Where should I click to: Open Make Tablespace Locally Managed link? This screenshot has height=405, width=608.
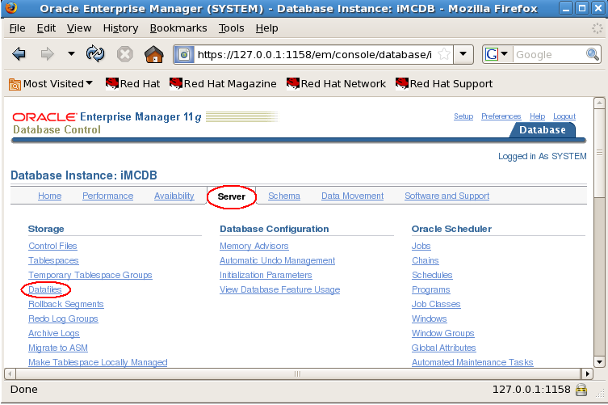[98, 362]
